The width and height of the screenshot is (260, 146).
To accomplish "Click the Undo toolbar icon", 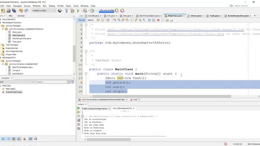I will click(21, 11).
